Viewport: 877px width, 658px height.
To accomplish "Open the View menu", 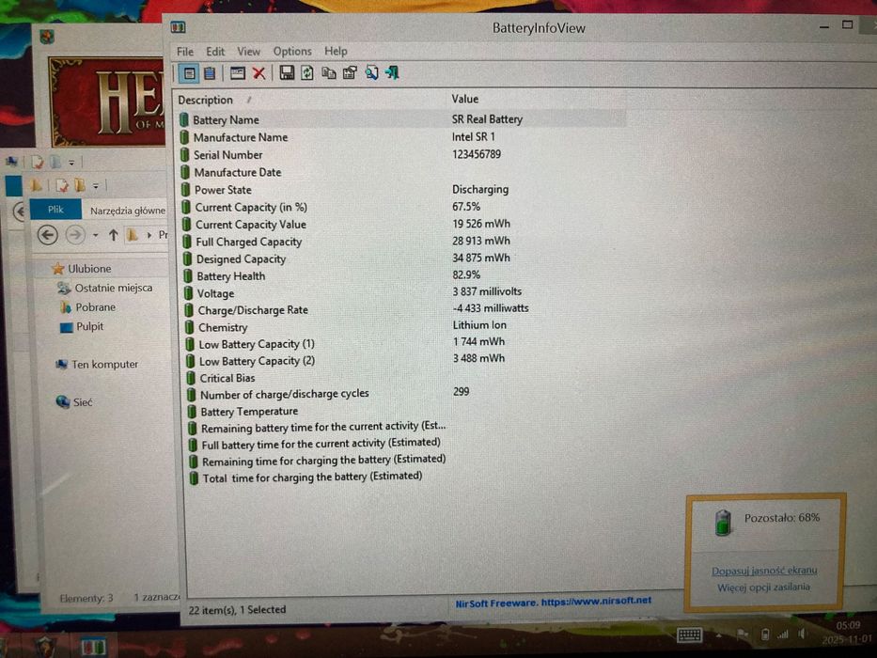I will pyautogui.click(x=248, y=52).
